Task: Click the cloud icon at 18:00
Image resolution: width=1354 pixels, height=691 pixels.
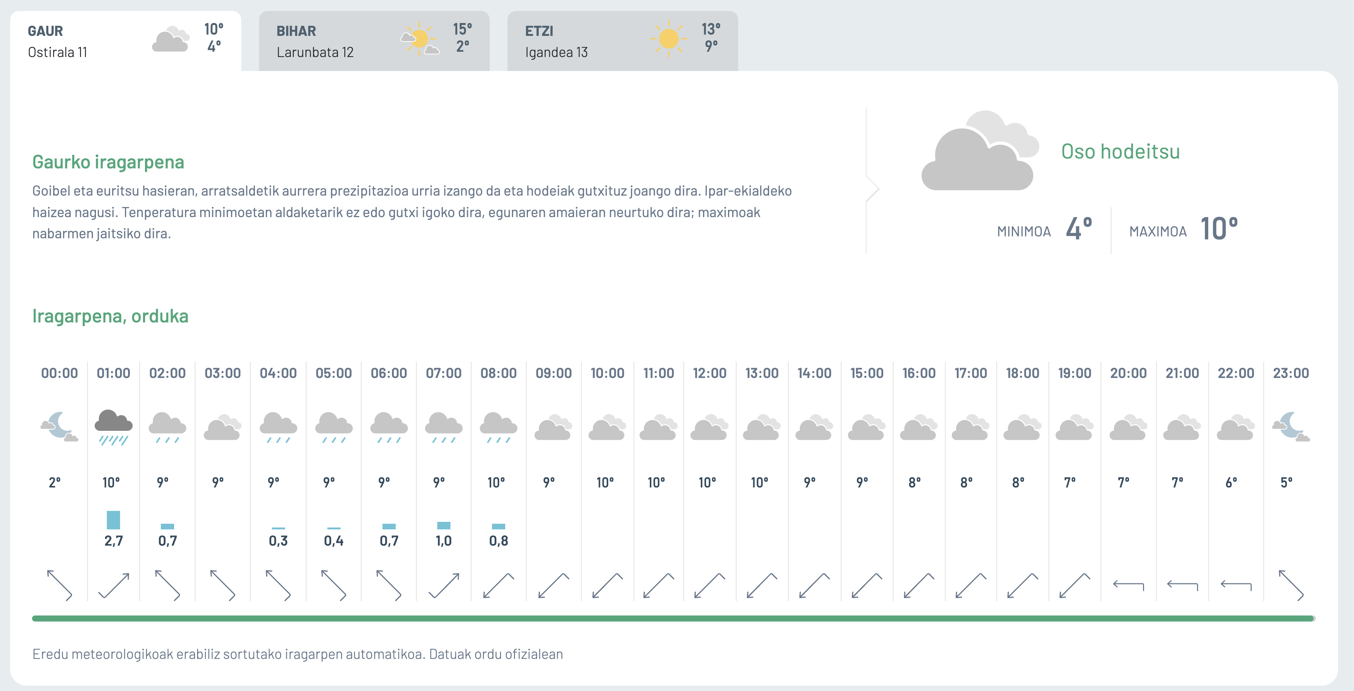Action: tap(1022, 427)
